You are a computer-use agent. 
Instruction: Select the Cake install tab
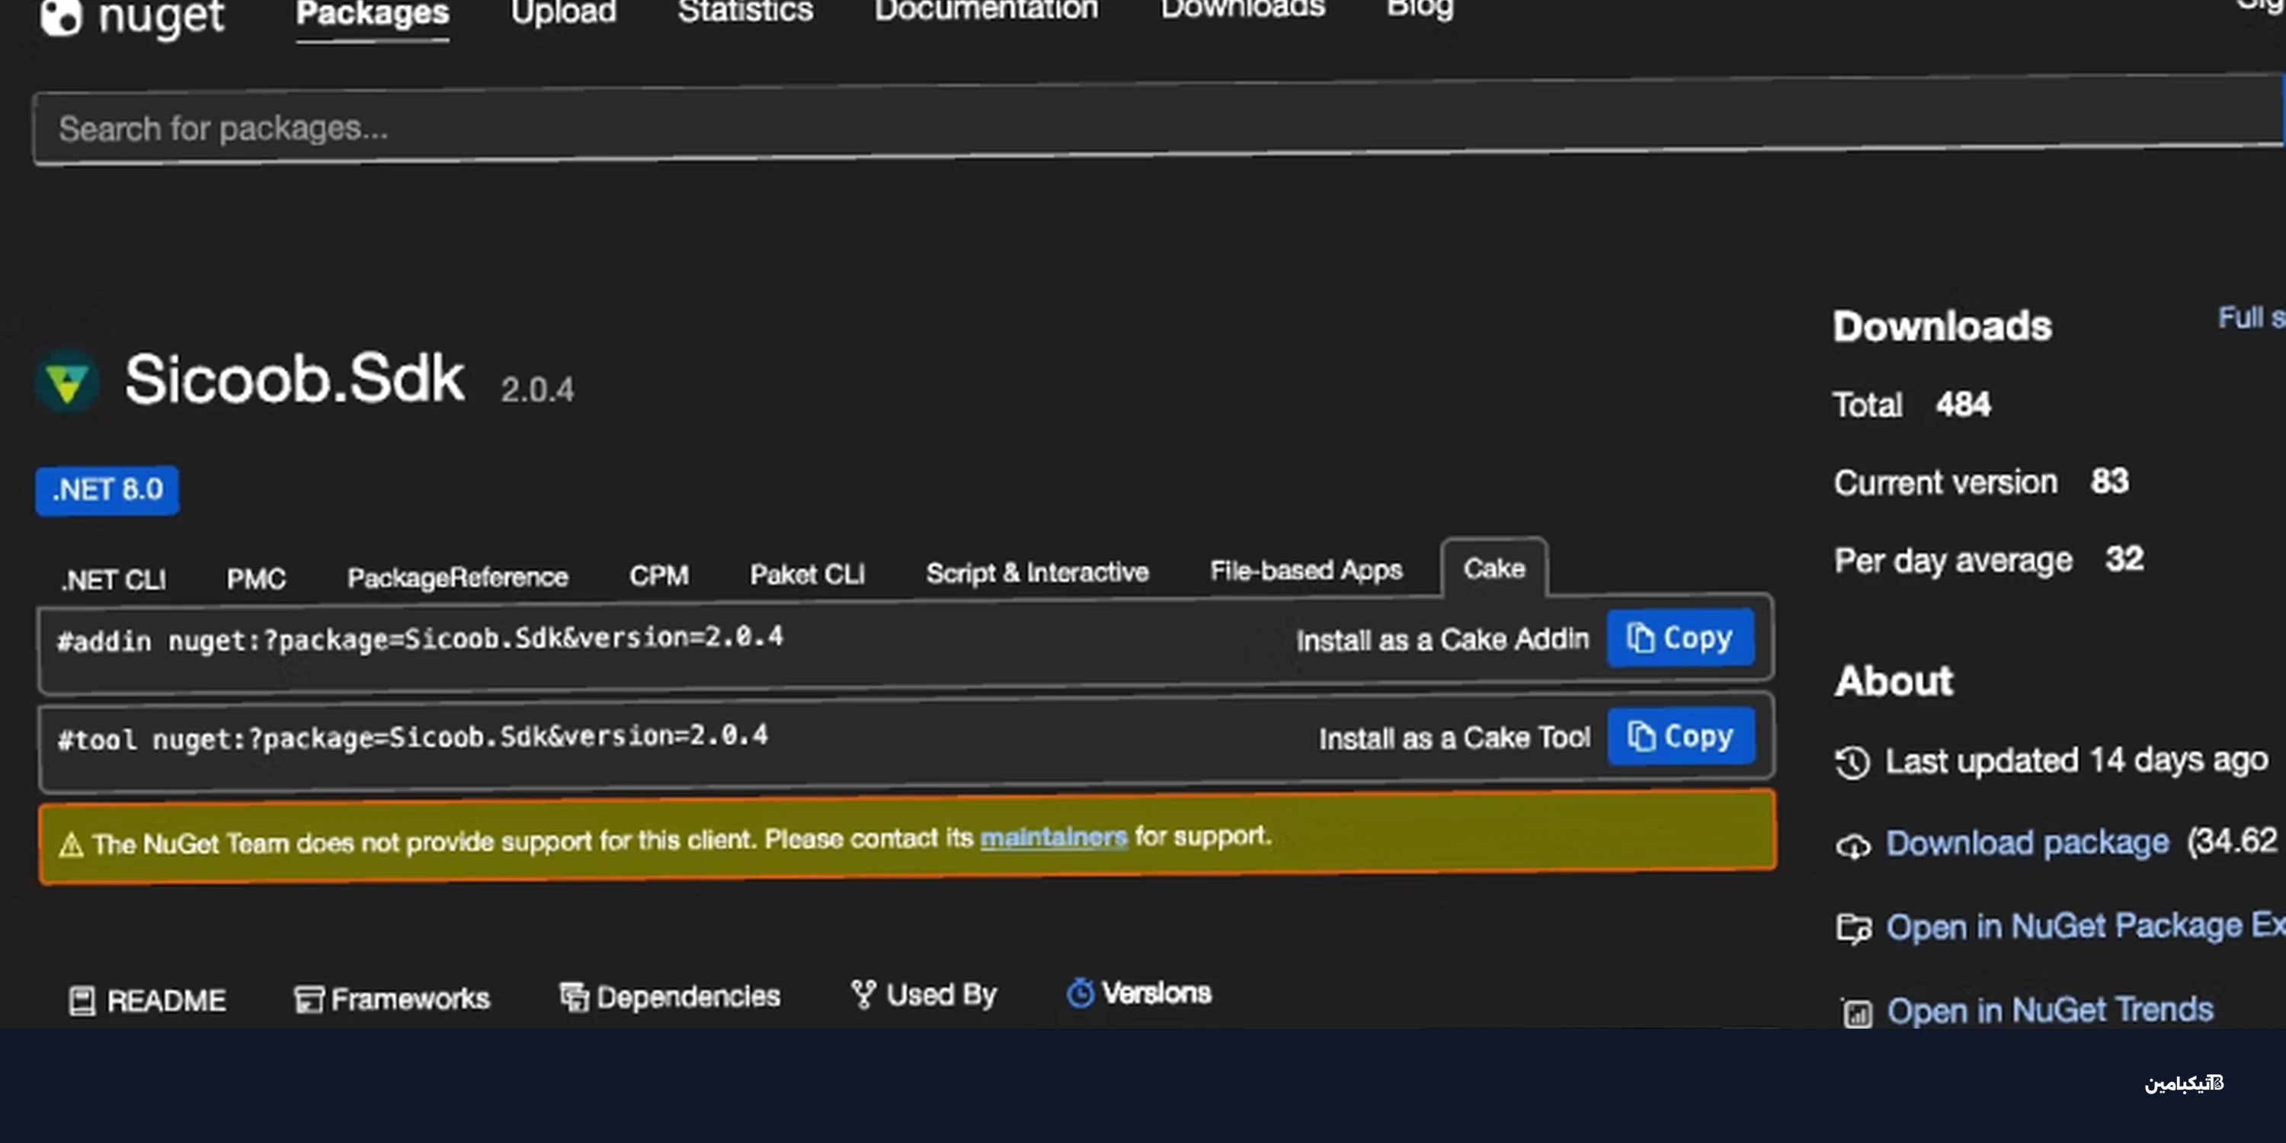(x=1494, y=568)
